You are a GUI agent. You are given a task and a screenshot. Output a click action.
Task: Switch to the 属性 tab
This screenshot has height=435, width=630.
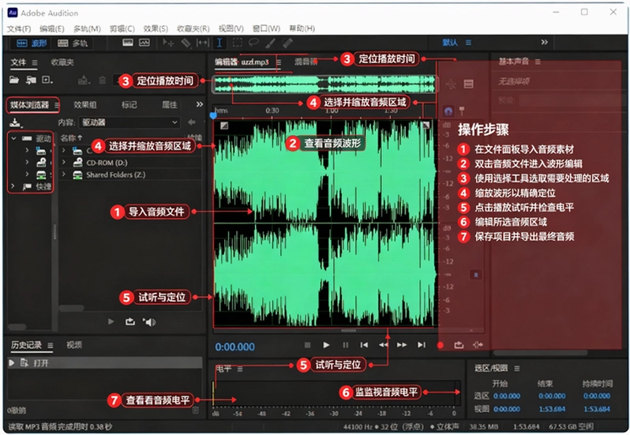pyautogui.click(x=169, y=105)
